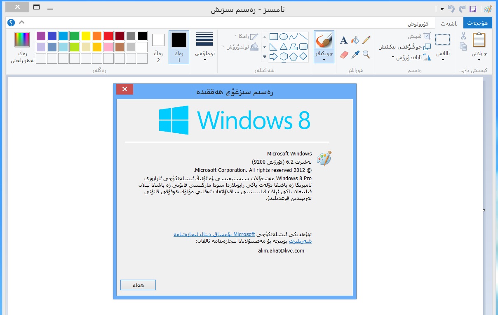Expand the Shapes gallery more arrow
This screenshot has width=498, height=315.
tap(264, 56)
